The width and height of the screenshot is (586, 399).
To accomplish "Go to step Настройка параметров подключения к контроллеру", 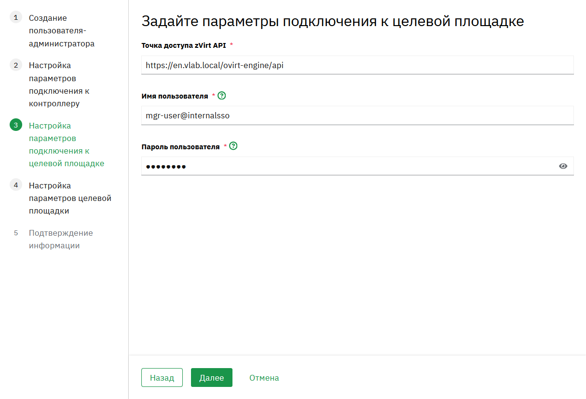I will click(59, 85).
